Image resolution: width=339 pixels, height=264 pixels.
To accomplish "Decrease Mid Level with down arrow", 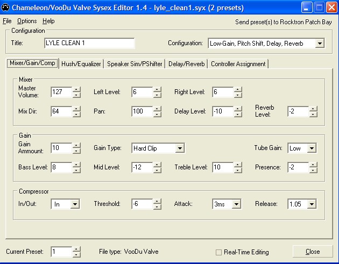I will click(157, 170).
